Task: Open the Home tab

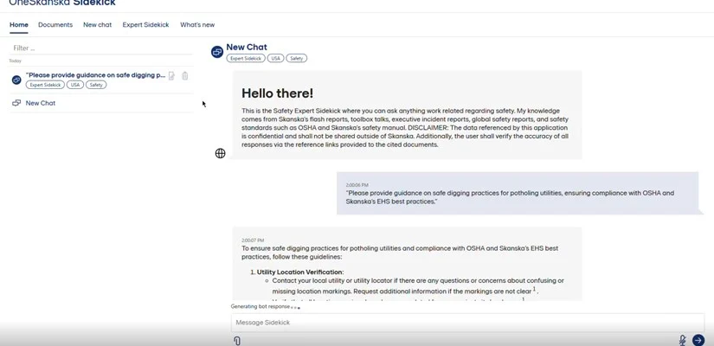Action: coord(19,25)
